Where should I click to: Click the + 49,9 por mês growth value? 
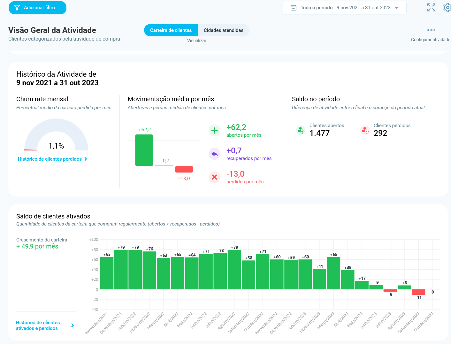(x=37, y=246)
